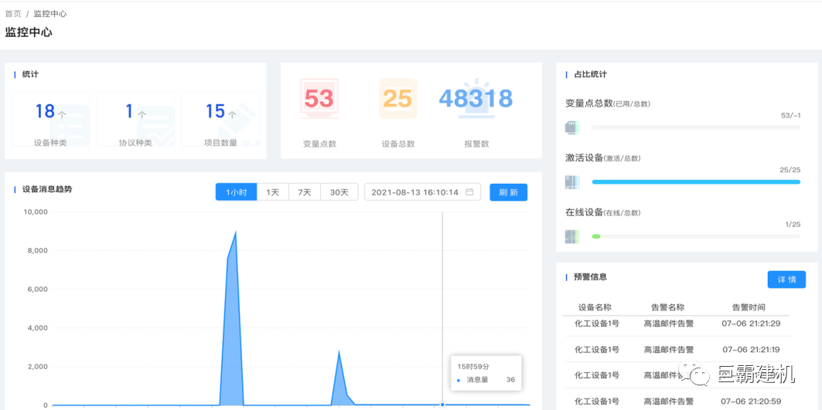Click the red monitor icon showing 53

click(319, 98)
